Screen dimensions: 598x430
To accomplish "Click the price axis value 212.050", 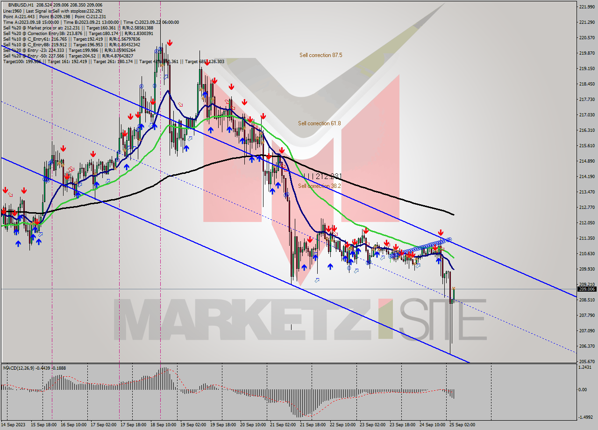I will point(586,222).
